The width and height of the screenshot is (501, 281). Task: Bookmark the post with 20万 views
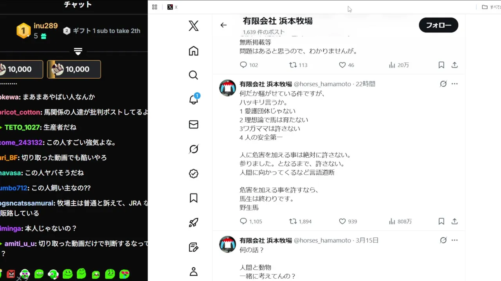coord(441,65)
